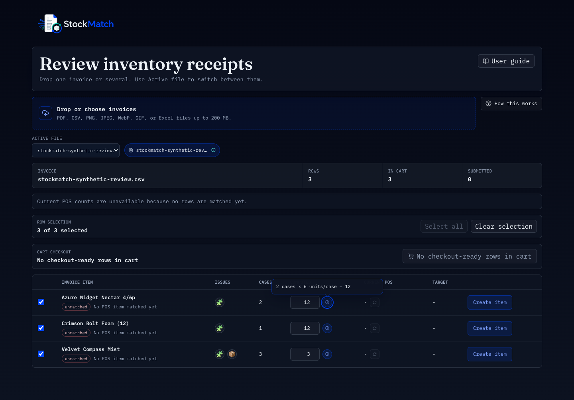Click refresh POS icon in Azure Widget Nectar row
The width and height of the screenshot is (574, 400).
click(x=375, y=302)
